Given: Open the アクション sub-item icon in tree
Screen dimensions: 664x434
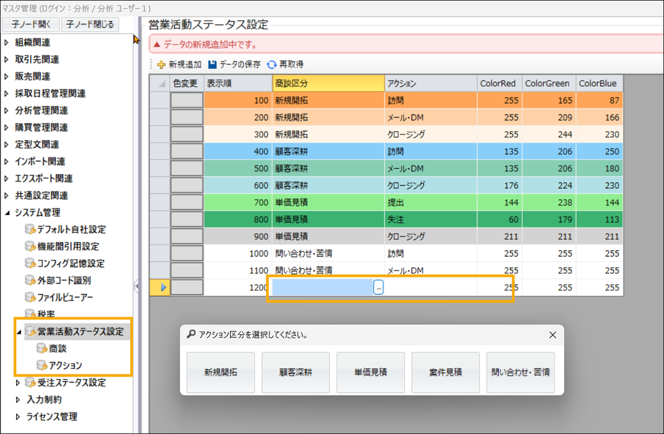Looking at the screenshot, I should pos(42,365).
